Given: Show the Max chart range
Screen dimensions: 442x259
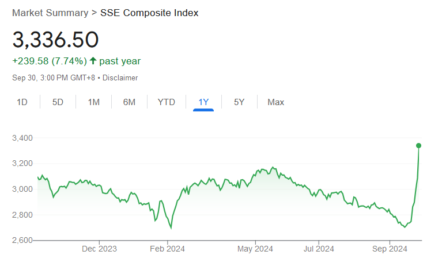Looking at the screenshot, I should (x=275, y=102).
